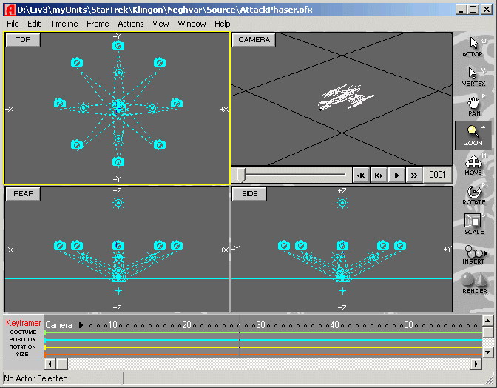Click the spaceship wireframe in CAMERA view
Image resolution: width=497 pixels, height=388 pixels.
pos(345,97)
